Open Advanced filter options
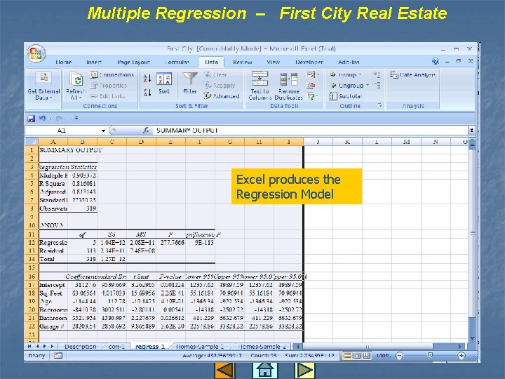The image size is (505, 379). coord(222,96)
